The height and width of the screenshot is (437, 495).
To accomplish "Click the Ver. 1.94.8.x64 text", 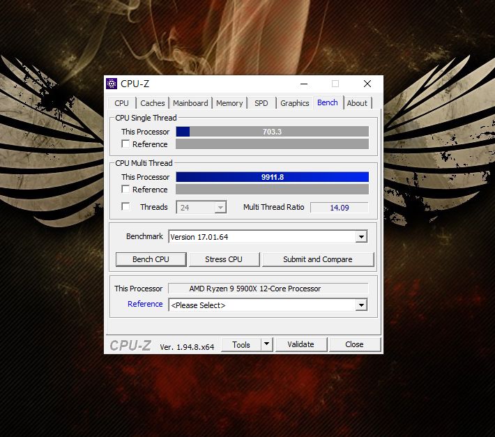I will [187, 347].
